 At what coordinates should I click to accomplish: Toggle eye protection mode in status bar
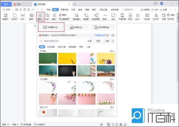pos(101,125)
